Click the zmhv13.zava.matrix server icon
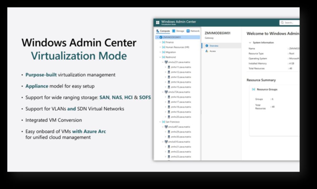317x189 pixels. tap(169, 77)
